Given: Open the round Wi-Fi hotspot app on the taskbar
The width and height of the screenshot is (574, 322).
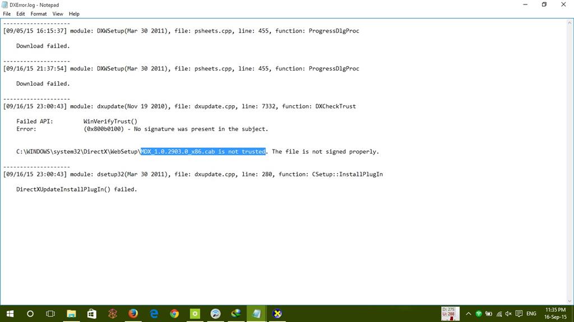Looking at the screenshot, I should pos(215,314).
